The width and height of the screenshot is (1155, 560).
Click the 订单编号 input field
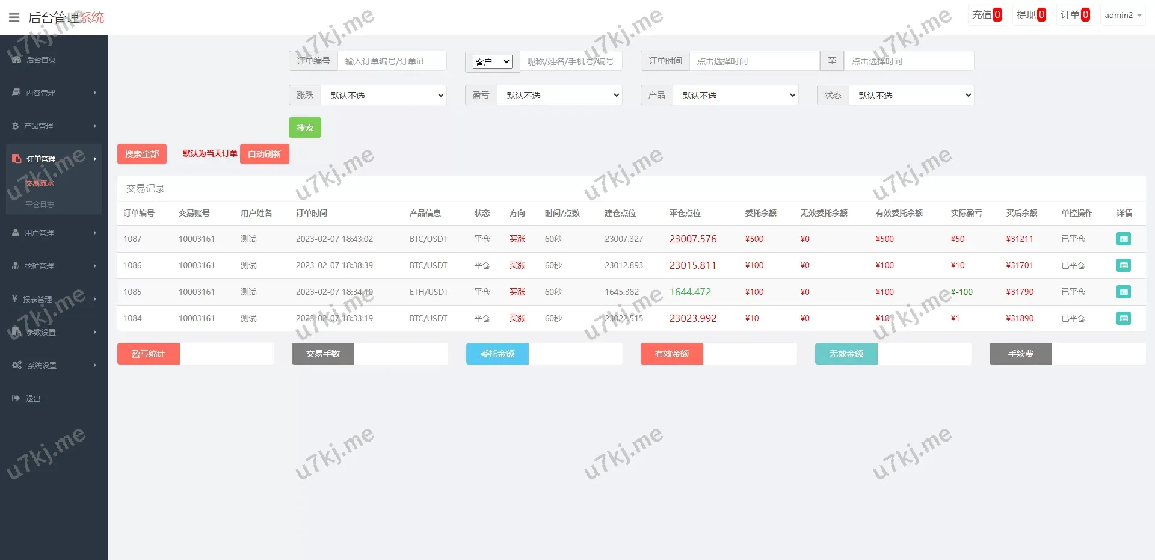tap(392, 61)
